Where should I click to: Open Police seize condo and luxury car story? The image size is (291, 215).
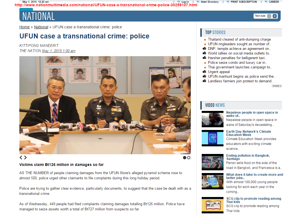click(237, 63)
